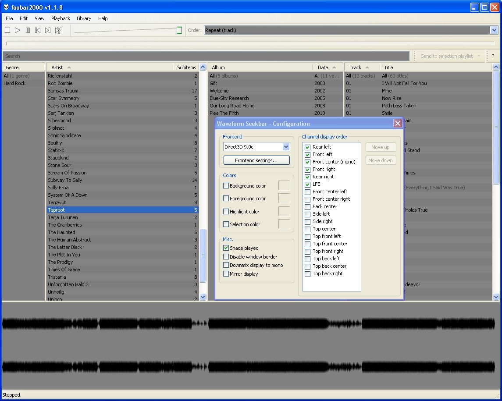Uncheck the Rear left channel
This screenshot has height=401, width=502.
coord(308,147)
